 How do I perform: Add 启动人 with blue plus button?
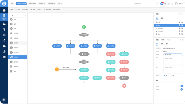tap(182, 86)
